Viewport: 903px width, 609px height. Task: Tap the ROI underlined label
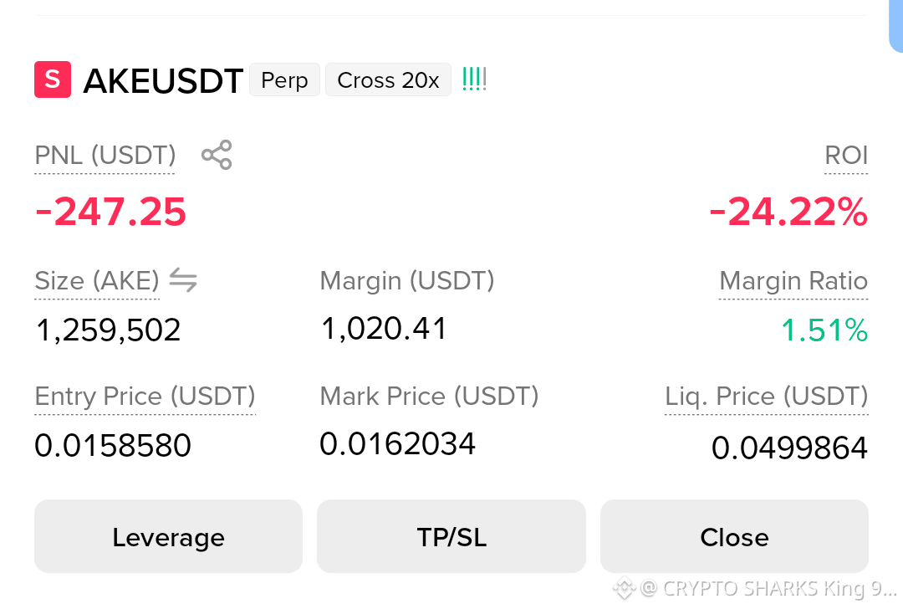pyautogui.click(x=846, y=156)
